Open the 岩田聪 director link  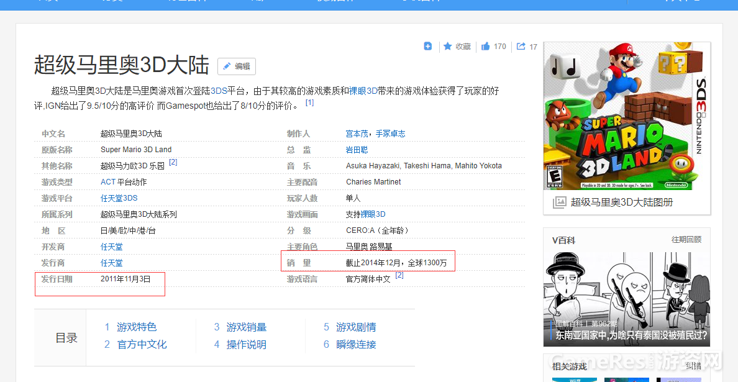click(357, 150)
